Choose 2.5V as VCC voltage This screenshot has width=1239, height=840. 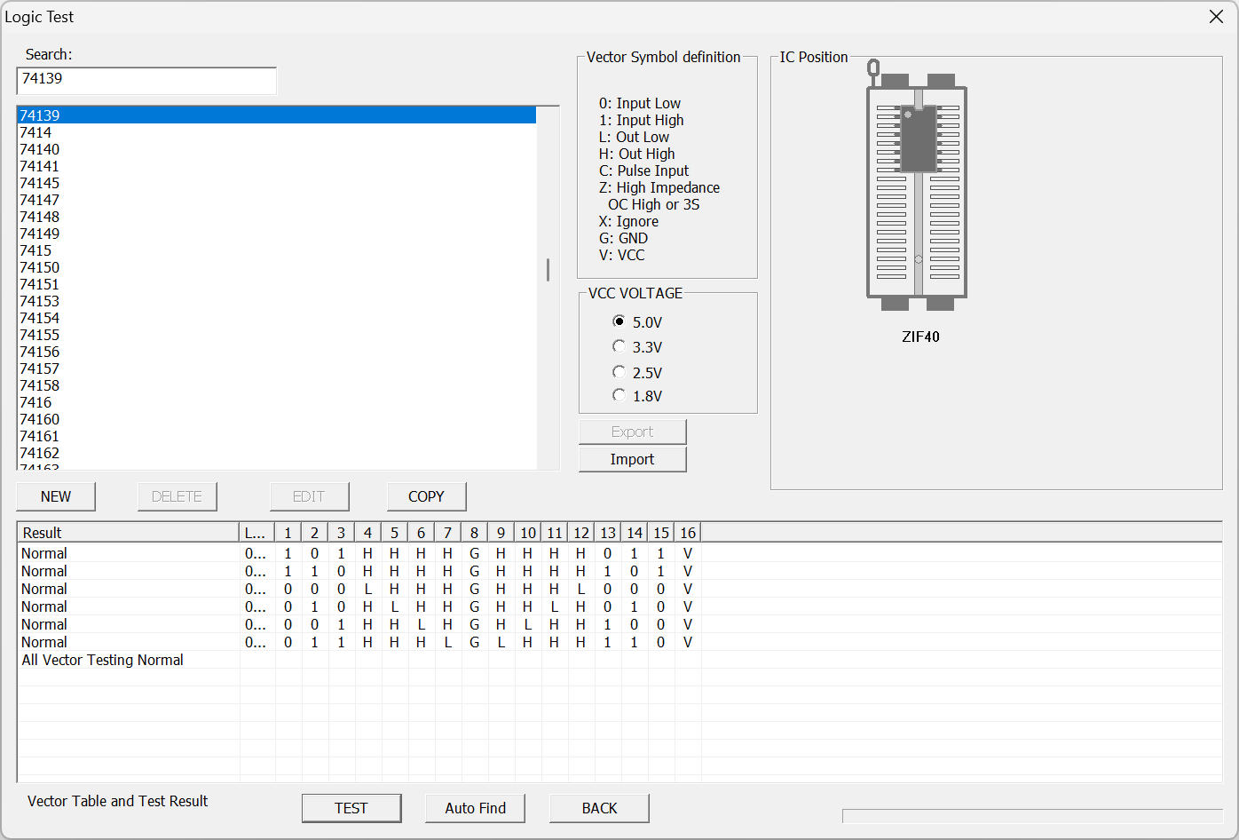pos(637,372)
